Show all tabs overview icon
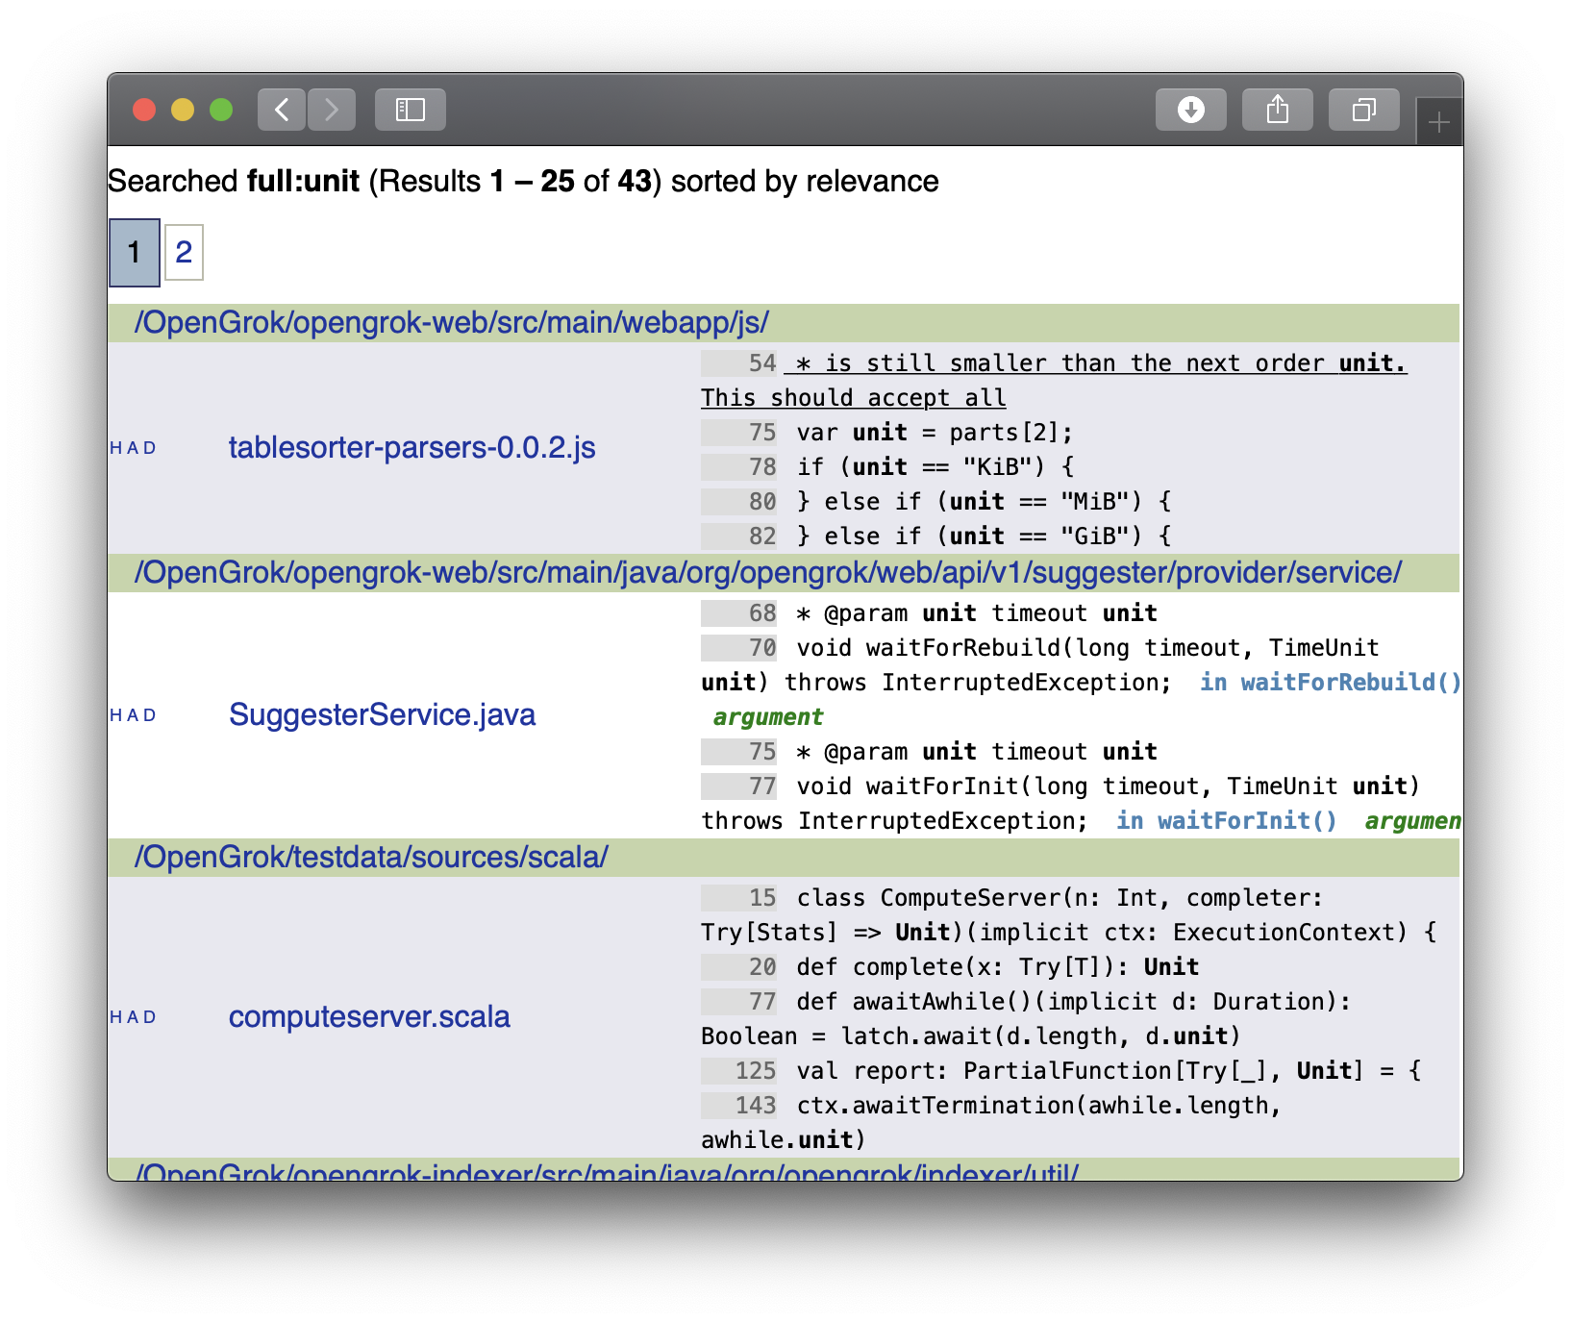Viewport: 1571px width, 1323px height. pyautogui.click(x=1363, y=110)
